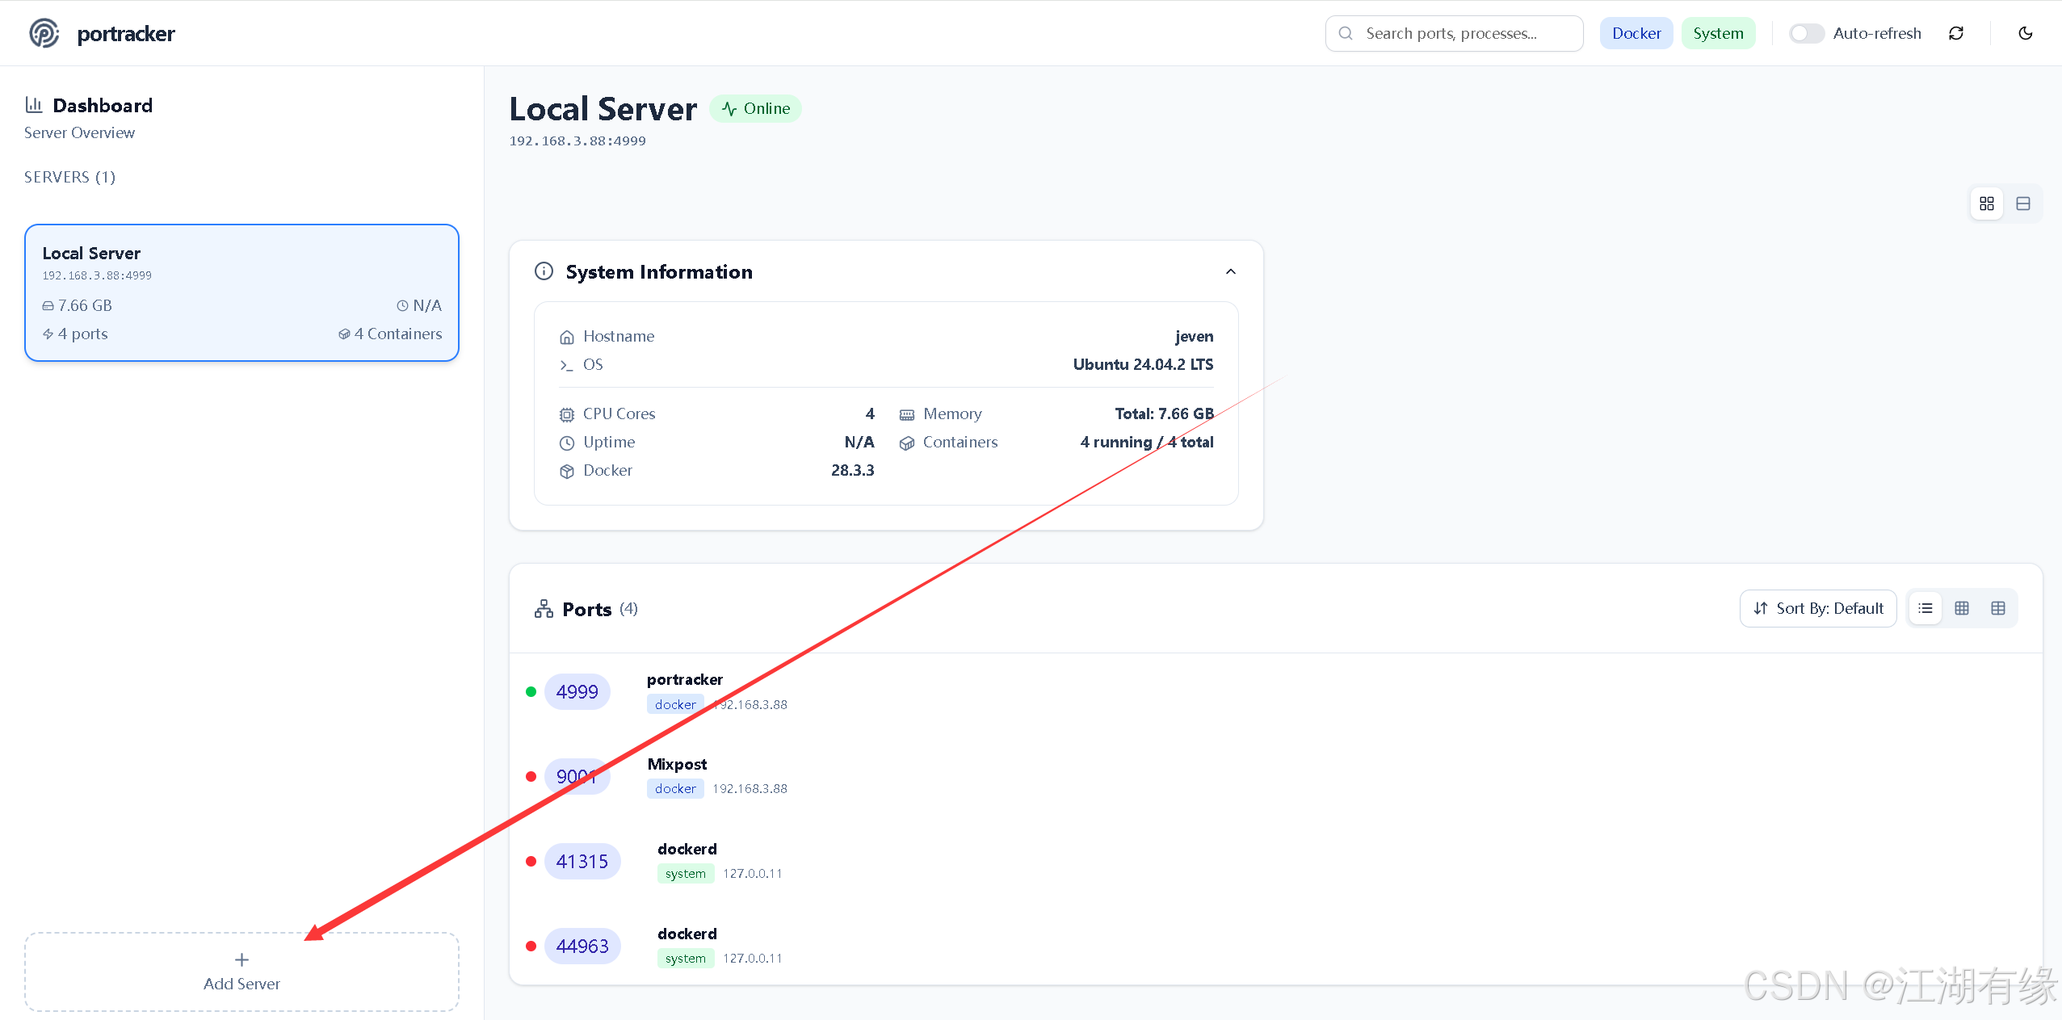Toggle the Docker filter chip
The image size is (2062, 1020).
pos(1636,33)
